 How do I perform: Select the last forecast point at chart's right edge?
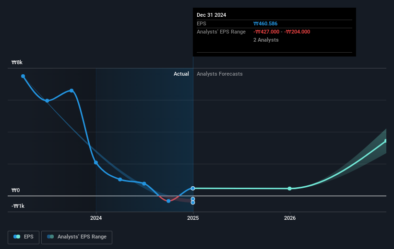click(386, 141)
